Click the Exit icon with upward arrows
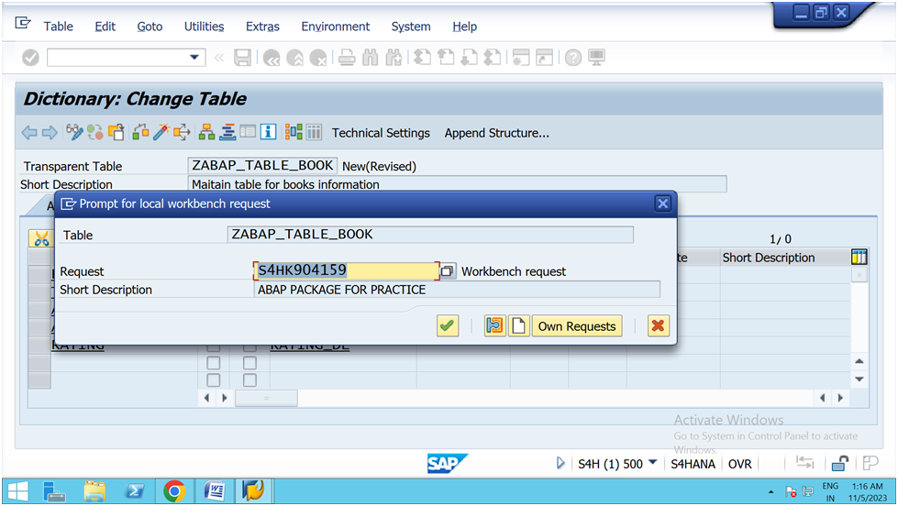 tap(295, 58)
